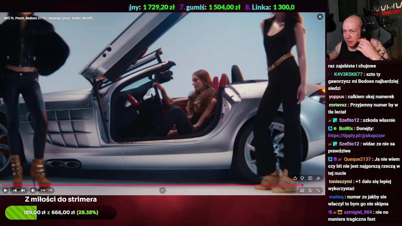Dislike the video with the thumbs-down icon
Viewport: 402px width, 226px height.
pyautogui.click(x=302, y=178)
